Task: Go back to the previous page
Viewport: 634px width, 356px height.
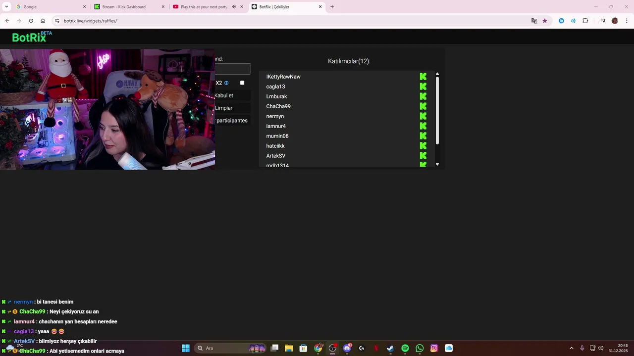Action: [7, 21]
